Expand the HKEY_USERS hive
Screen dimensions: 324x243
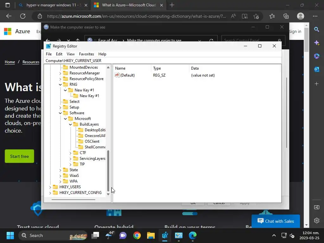[x=50, y=187]
